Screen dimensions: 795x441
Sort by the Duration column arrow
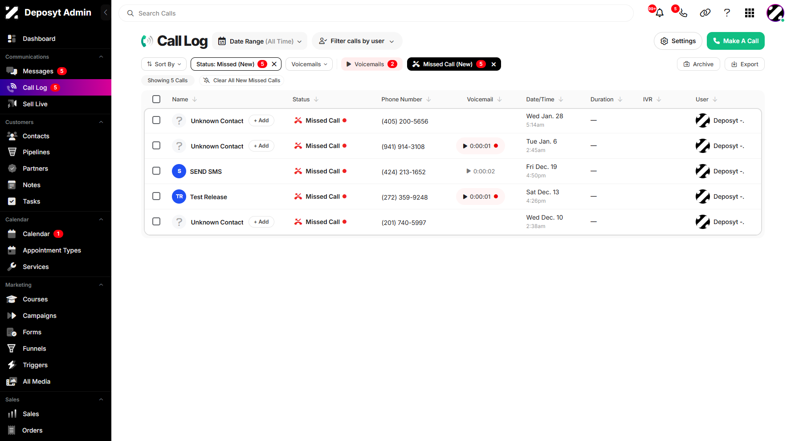coord(620,100)
